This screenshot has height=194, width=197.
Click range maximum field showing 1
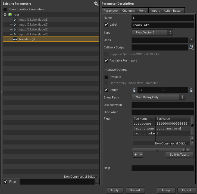176,90
